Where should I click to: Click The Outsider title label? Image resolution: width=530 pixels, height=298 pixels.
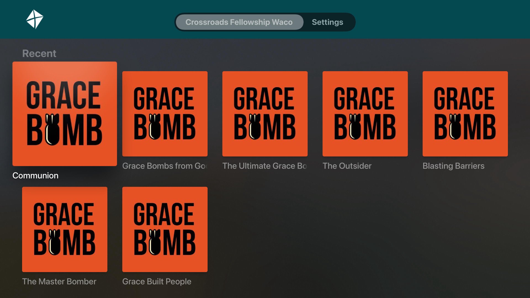coord(347,166)
